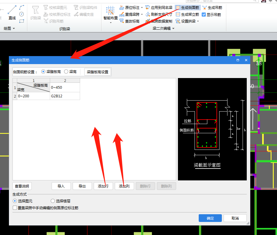Click the 梁截面示意图 preview diagram
The height and width of the screenshot is (235, 277).
pyautogui.click(x=212, y=129)
